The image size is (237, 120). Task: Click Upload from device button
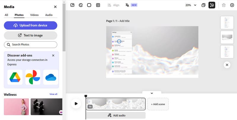click(x=31, y=25)
